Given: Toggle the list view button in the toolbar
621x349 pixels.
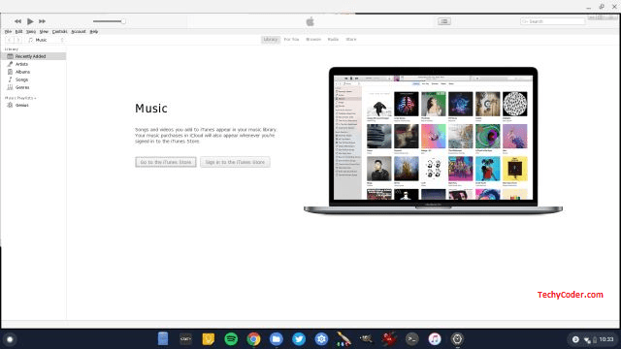Looking at the screenshot, I should (444, 21).
